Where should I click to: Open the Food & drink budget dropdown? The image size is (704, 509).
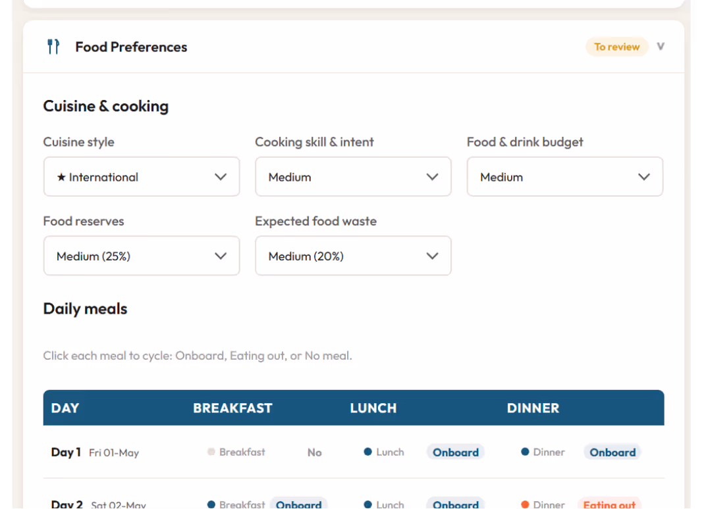click(565, 177)
